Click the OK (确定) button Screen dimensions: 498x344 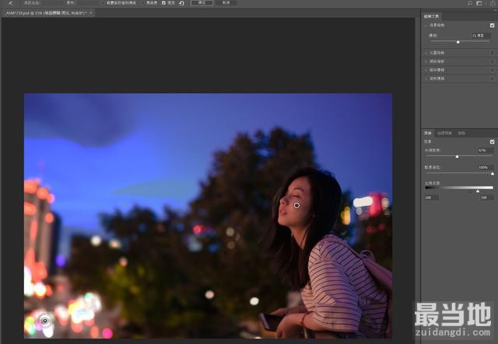pyautogui.click(x=202, y=3)
